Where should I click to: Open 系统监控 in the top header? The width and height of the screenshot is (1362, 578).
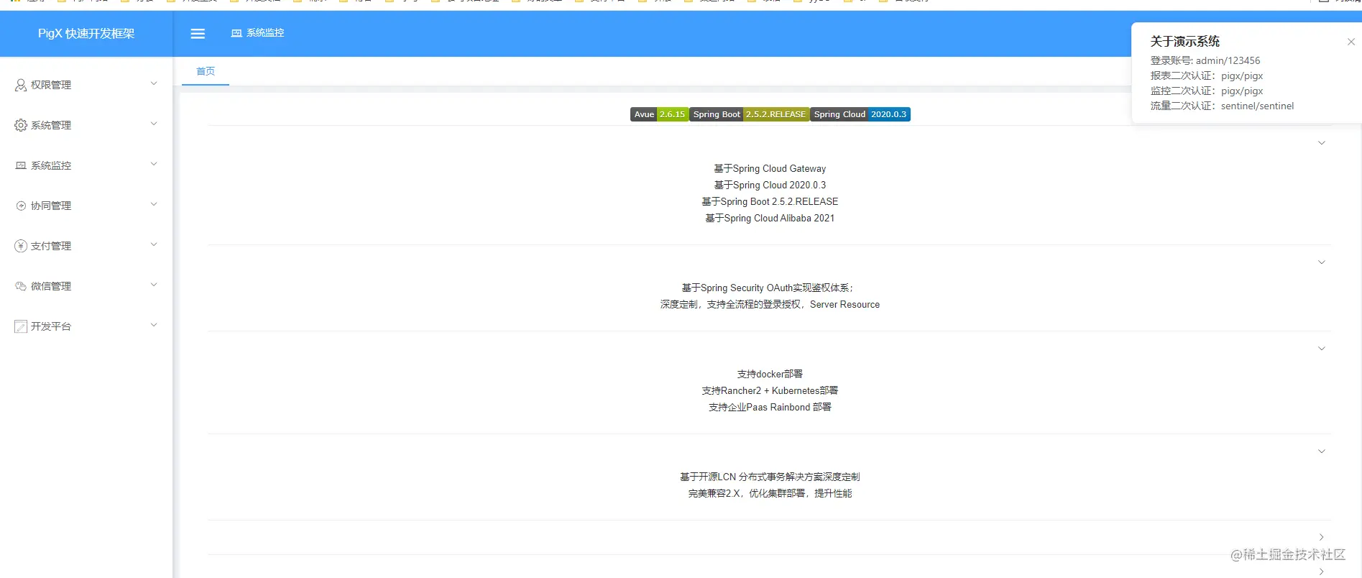[x=257, y=33]
